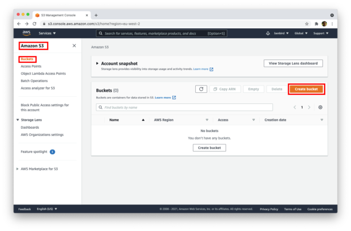Viewport: 351px width, 231px height.
Task: Reload the page with browser refresh icon
Action: click(34, 24)
